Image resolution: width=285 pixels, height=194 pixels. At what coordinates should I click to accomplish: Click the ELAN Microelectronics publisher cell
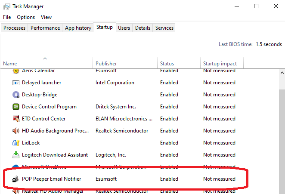coord(124,119)
